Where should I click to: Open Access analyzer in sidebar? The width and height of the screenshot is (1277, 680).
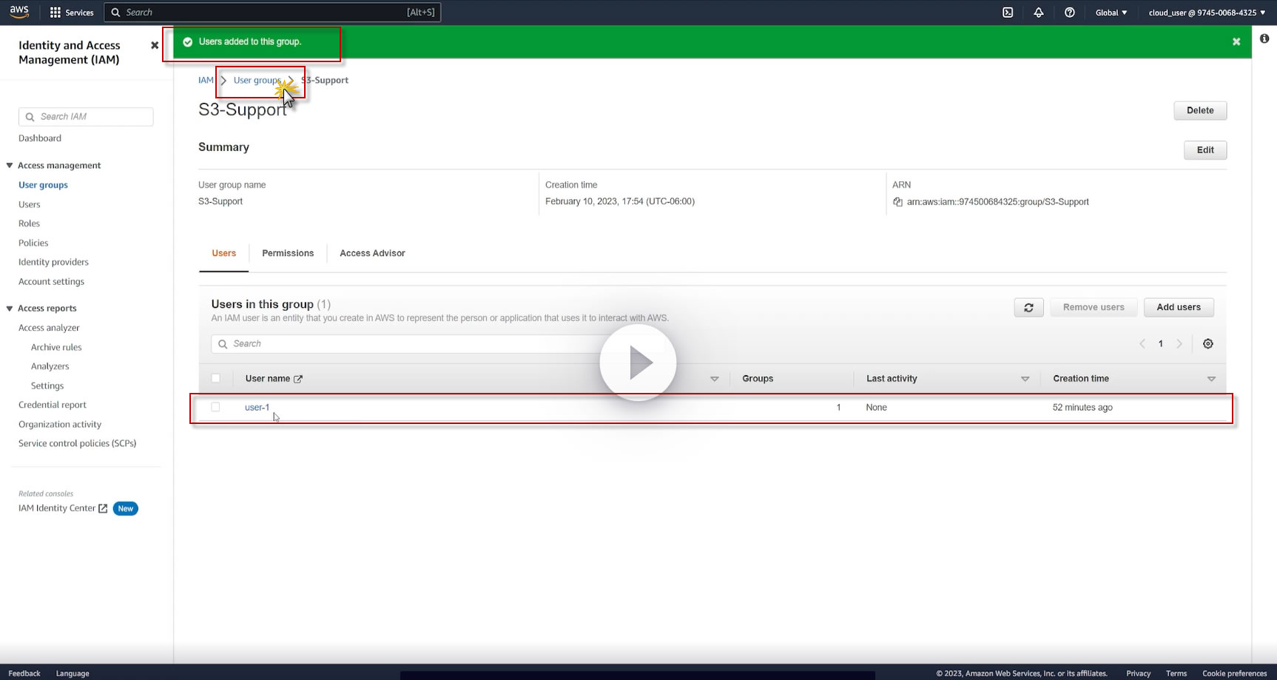49,328
